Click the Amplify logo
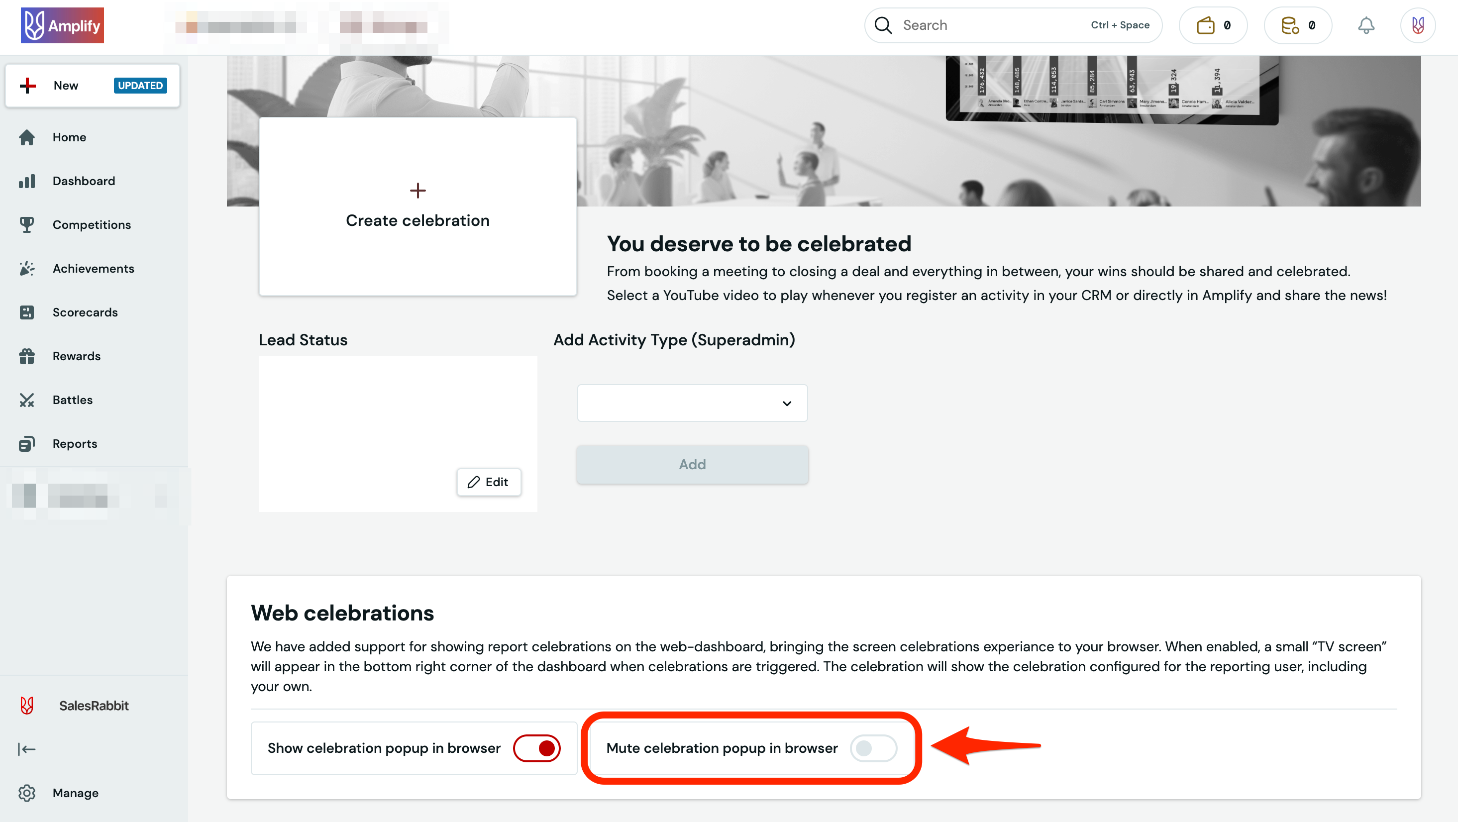 coord(62,25)
